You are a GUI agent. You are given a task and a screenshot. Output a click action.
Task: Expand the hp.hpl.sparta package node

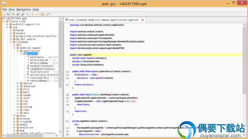click(x=11, y=39)
